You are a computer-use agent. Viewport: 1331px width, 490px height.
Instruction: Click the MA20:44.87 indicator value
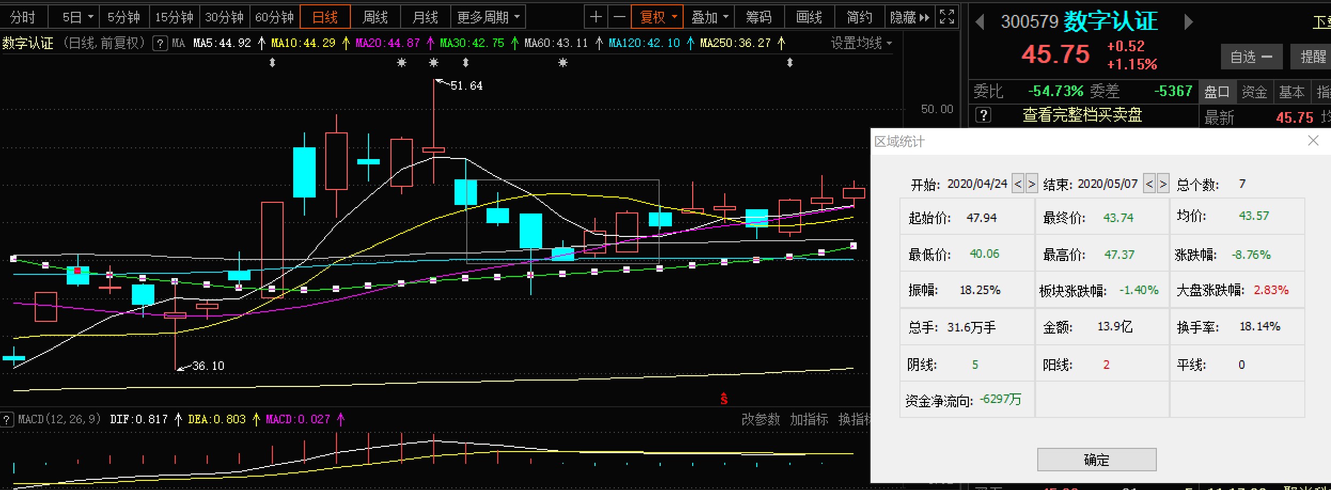click(x=388, y=43)
